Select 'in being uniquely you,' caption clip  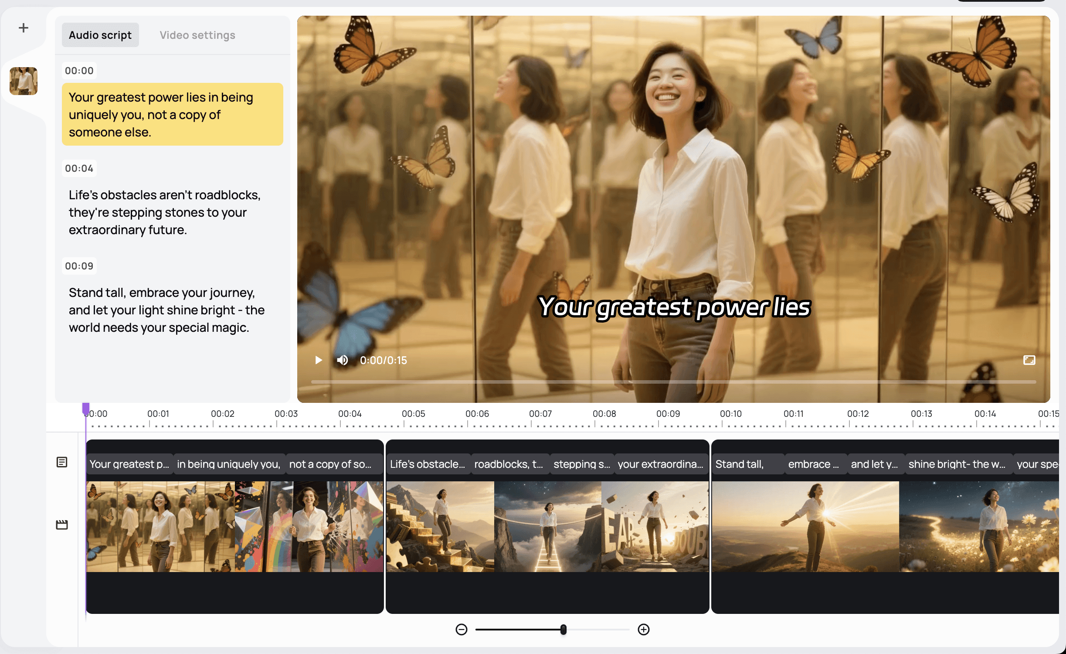(x=229, y=464)
